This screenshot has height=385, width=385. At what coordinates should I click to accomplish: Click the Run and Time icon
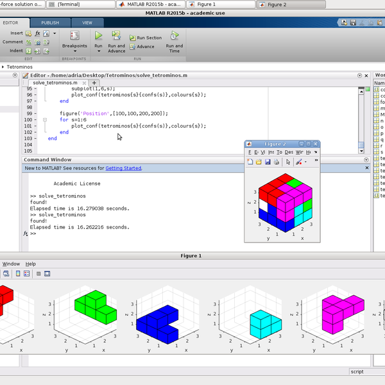175,35
